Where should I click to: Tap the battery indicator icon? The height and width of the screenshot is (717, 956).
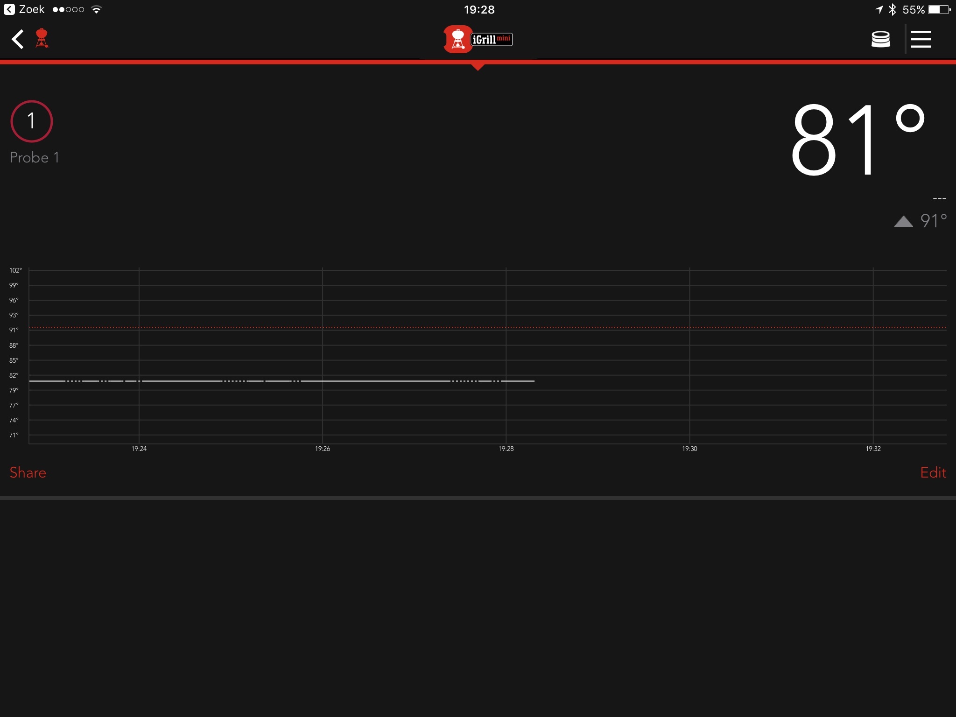pos(939,9)
